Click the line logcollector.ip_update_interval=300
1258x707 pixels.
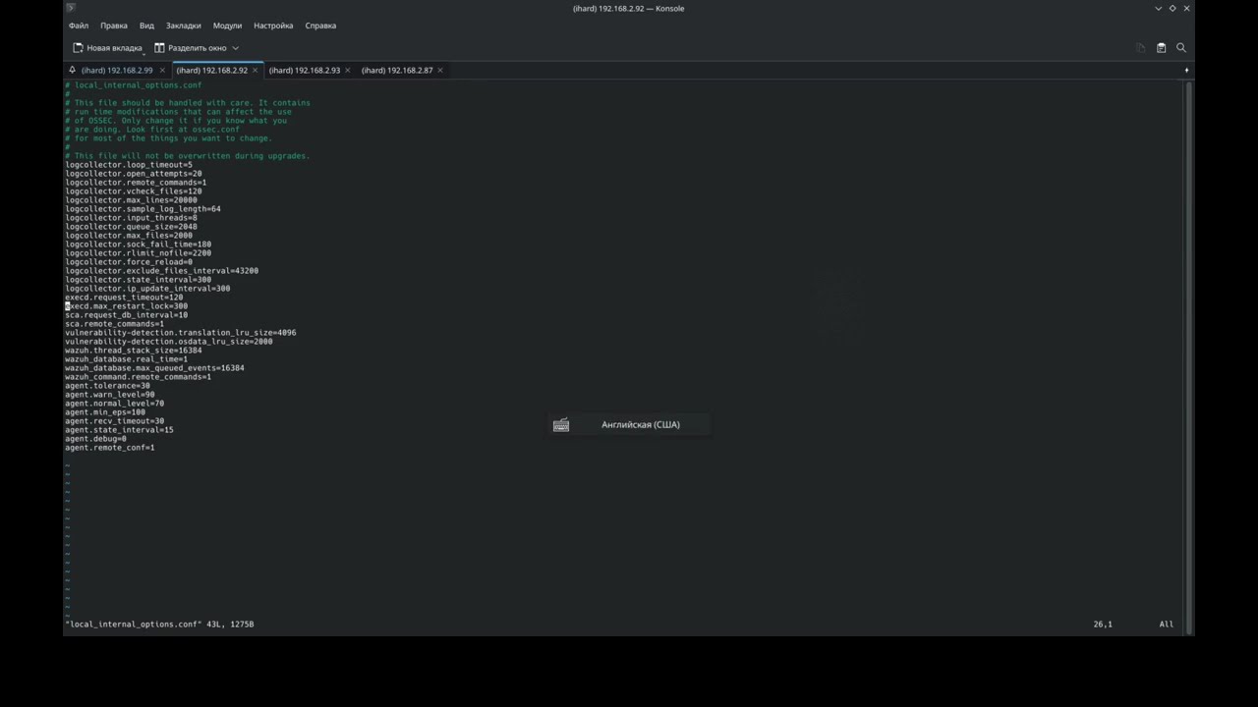147,289
